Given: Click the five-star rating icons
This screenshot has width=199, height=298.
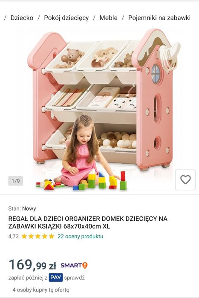Looking at the screenshot, I should pos(38,236).
